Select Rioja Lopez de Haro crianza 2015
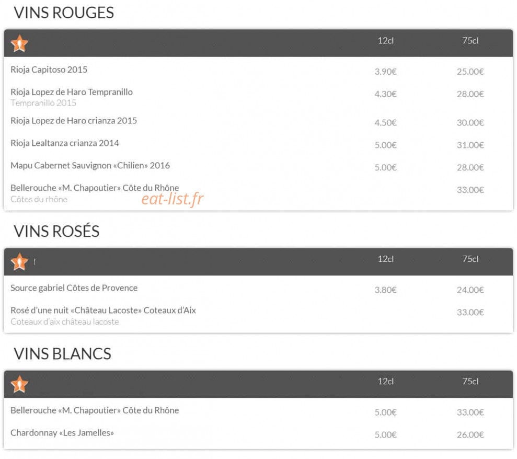This screenshot has width=517, height=459. [x=74, y=121]
